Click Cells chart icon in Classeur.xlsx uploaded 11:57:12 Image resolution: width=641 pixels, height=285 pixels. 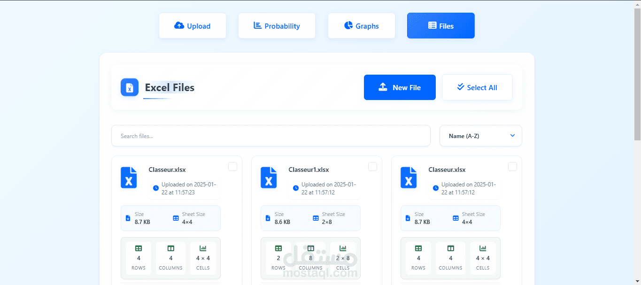(x=483, y=248)
